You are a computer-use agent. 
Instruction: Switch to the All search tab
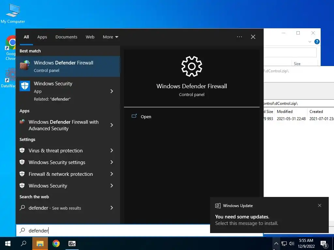tap(26, 37)
